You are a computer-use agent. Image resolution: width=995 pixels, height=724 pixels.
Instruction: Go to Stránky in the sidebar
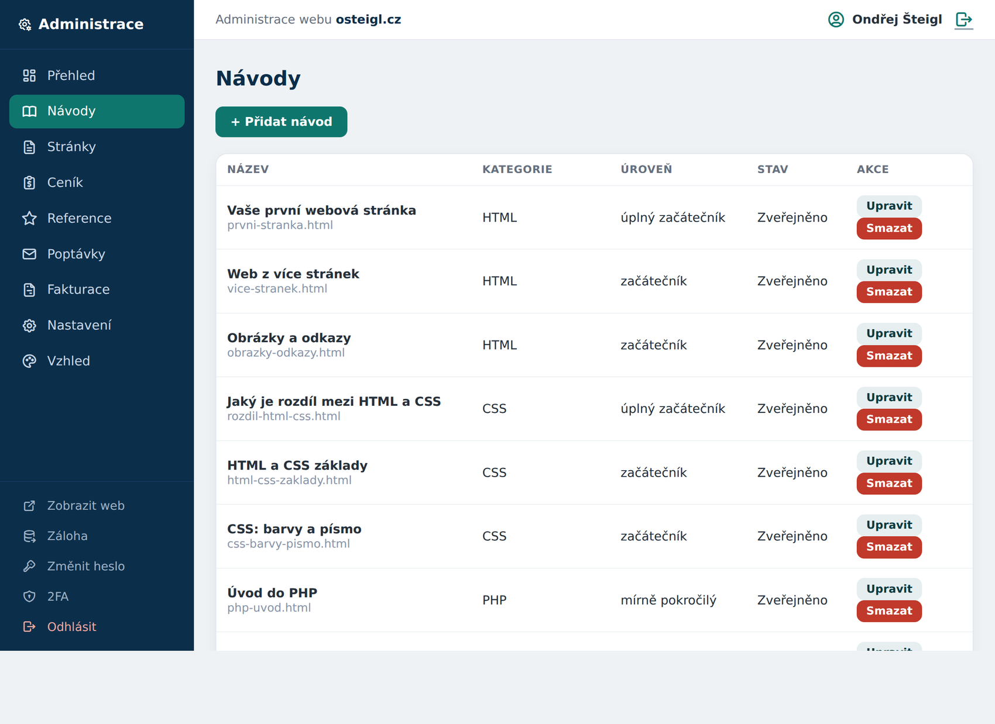click(97, 147)
